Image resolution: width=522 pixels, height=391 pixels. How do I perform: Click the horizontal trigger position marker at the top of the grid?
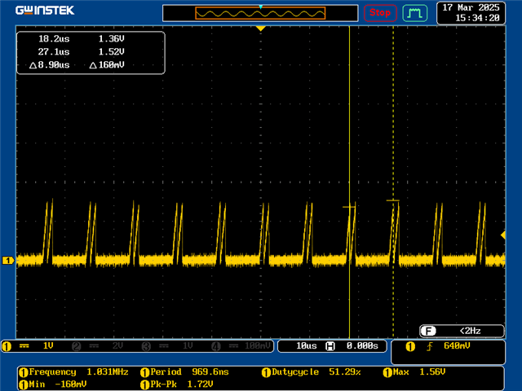point(261,29)
